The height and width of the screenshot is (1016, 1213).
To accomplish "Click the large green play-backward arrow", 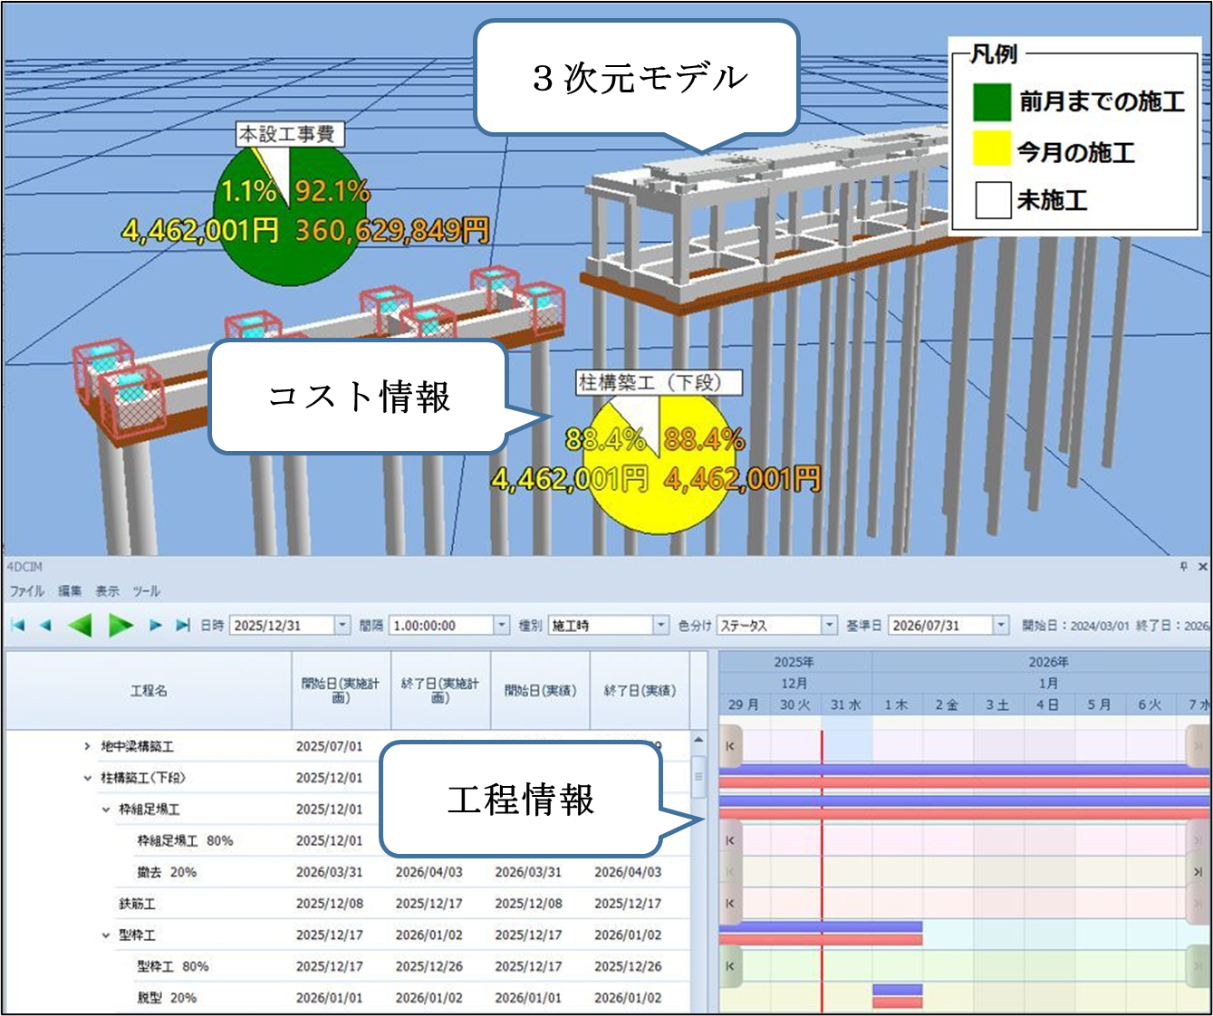I will tap(80, 625).
